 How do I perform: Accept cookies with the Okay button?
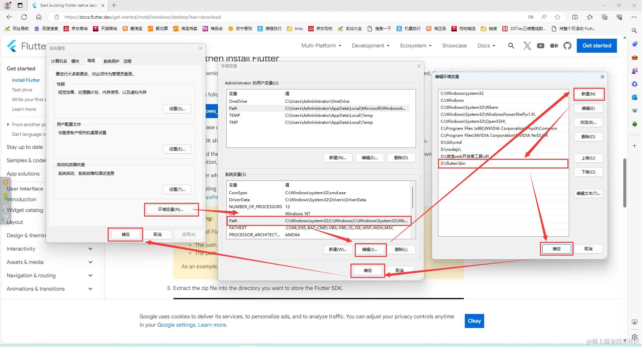pos(474,321)
